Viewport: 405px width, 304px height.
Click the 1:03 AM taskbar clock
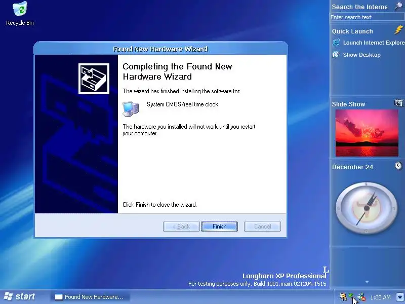pos(380,297)
